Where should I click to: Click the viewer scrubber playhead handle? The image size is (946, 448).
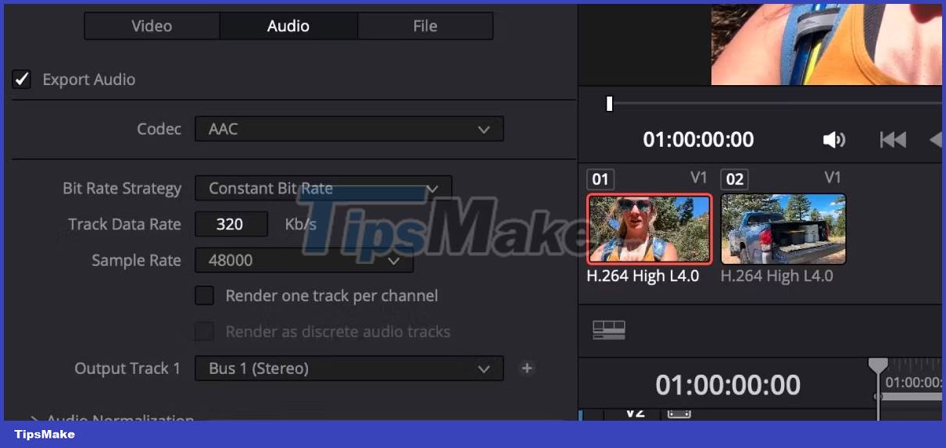pyautogui.click(x=609, y=103)
